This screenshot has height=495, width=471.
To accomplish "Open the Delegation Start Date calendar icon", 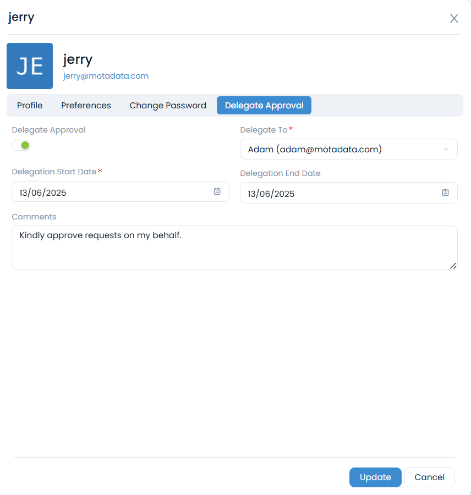I will coord(217,191).
